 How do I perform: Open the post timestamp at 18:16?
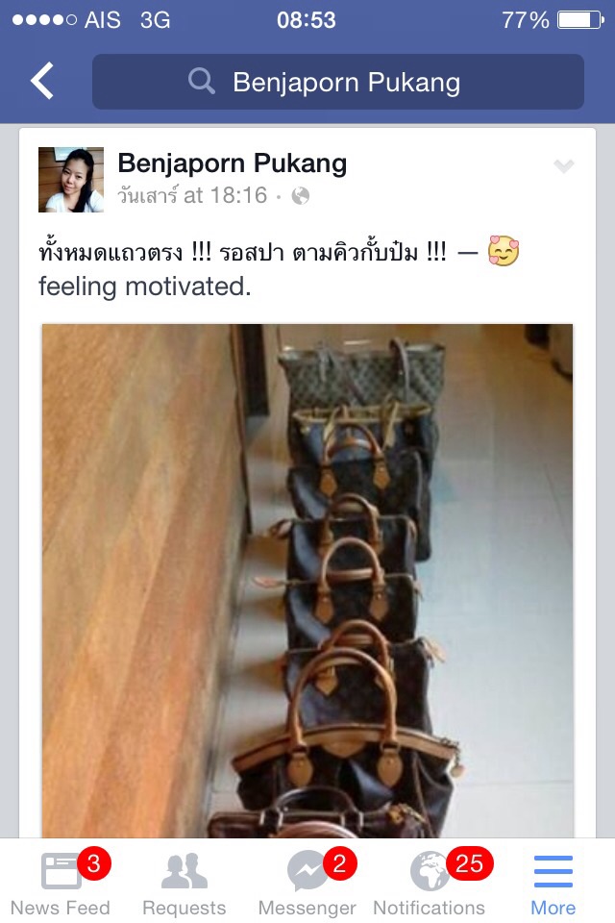(x=192, y=195)
